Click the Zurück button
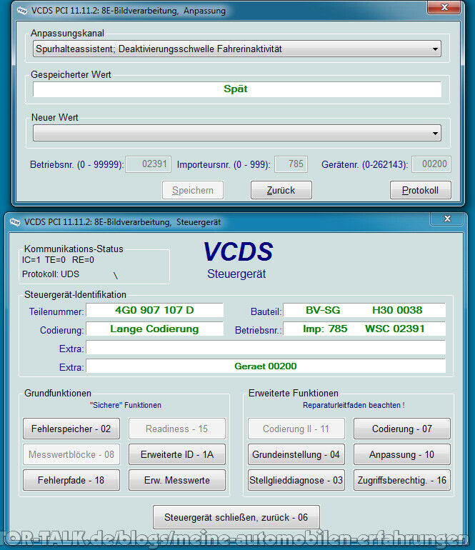 point(281,190)
